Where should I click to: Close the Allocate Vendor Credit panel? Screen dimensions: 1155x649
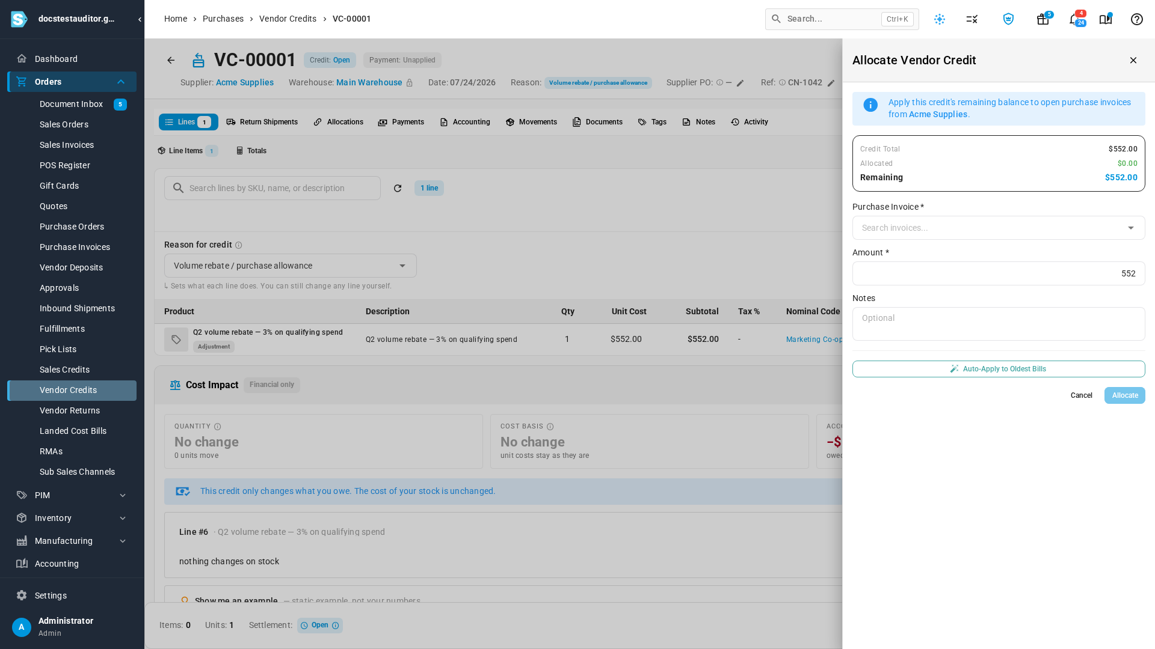point(1133,60)
